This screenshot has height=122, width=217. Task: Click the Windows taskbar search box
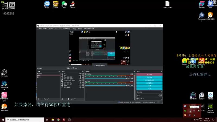coord(25,120)
